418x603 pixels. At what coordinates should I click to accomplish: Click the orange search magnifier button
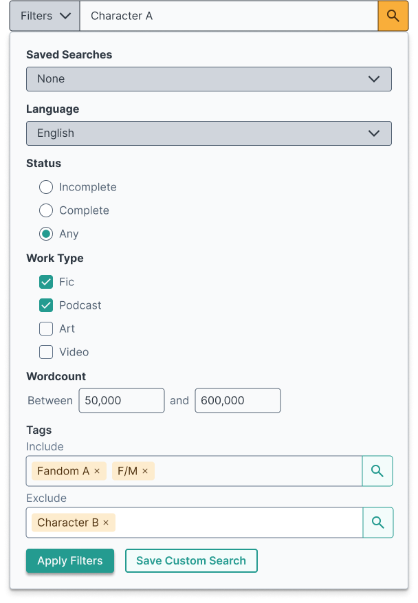coord(393,16)
